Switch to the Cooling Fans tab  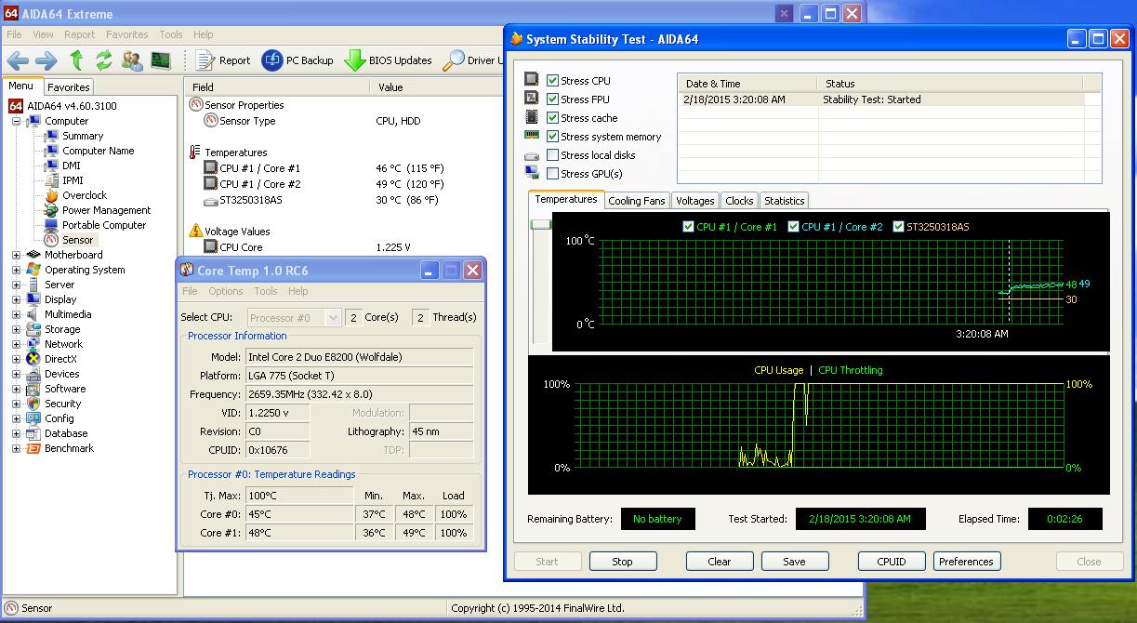[636, 201]
